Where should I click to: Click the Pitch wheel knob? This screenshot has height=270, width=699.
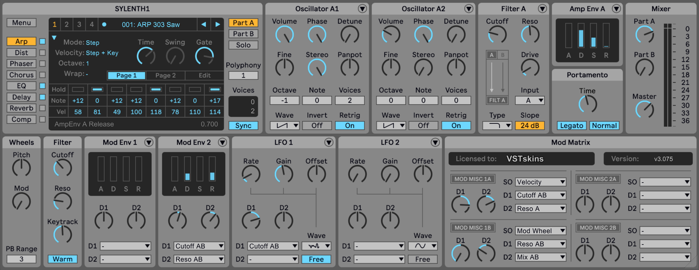point(21,168)
